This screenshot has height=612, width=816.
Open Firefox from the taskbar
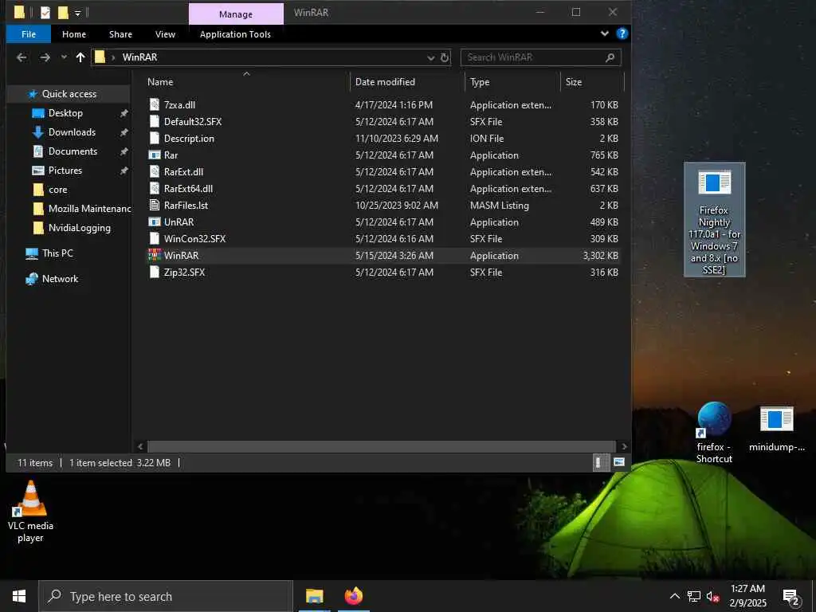coord(354,596)
